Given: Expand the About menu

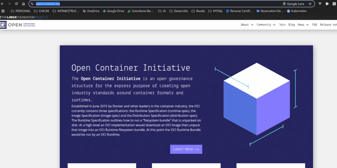Looking at the screenshot, I should coord(247,25).
